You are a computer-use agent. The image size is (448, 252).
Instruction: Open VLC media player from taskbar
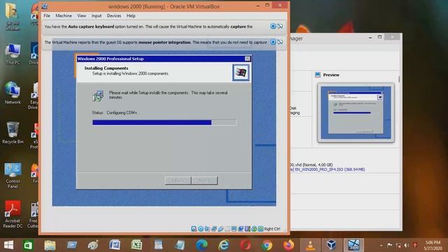(x=310, y=245)
